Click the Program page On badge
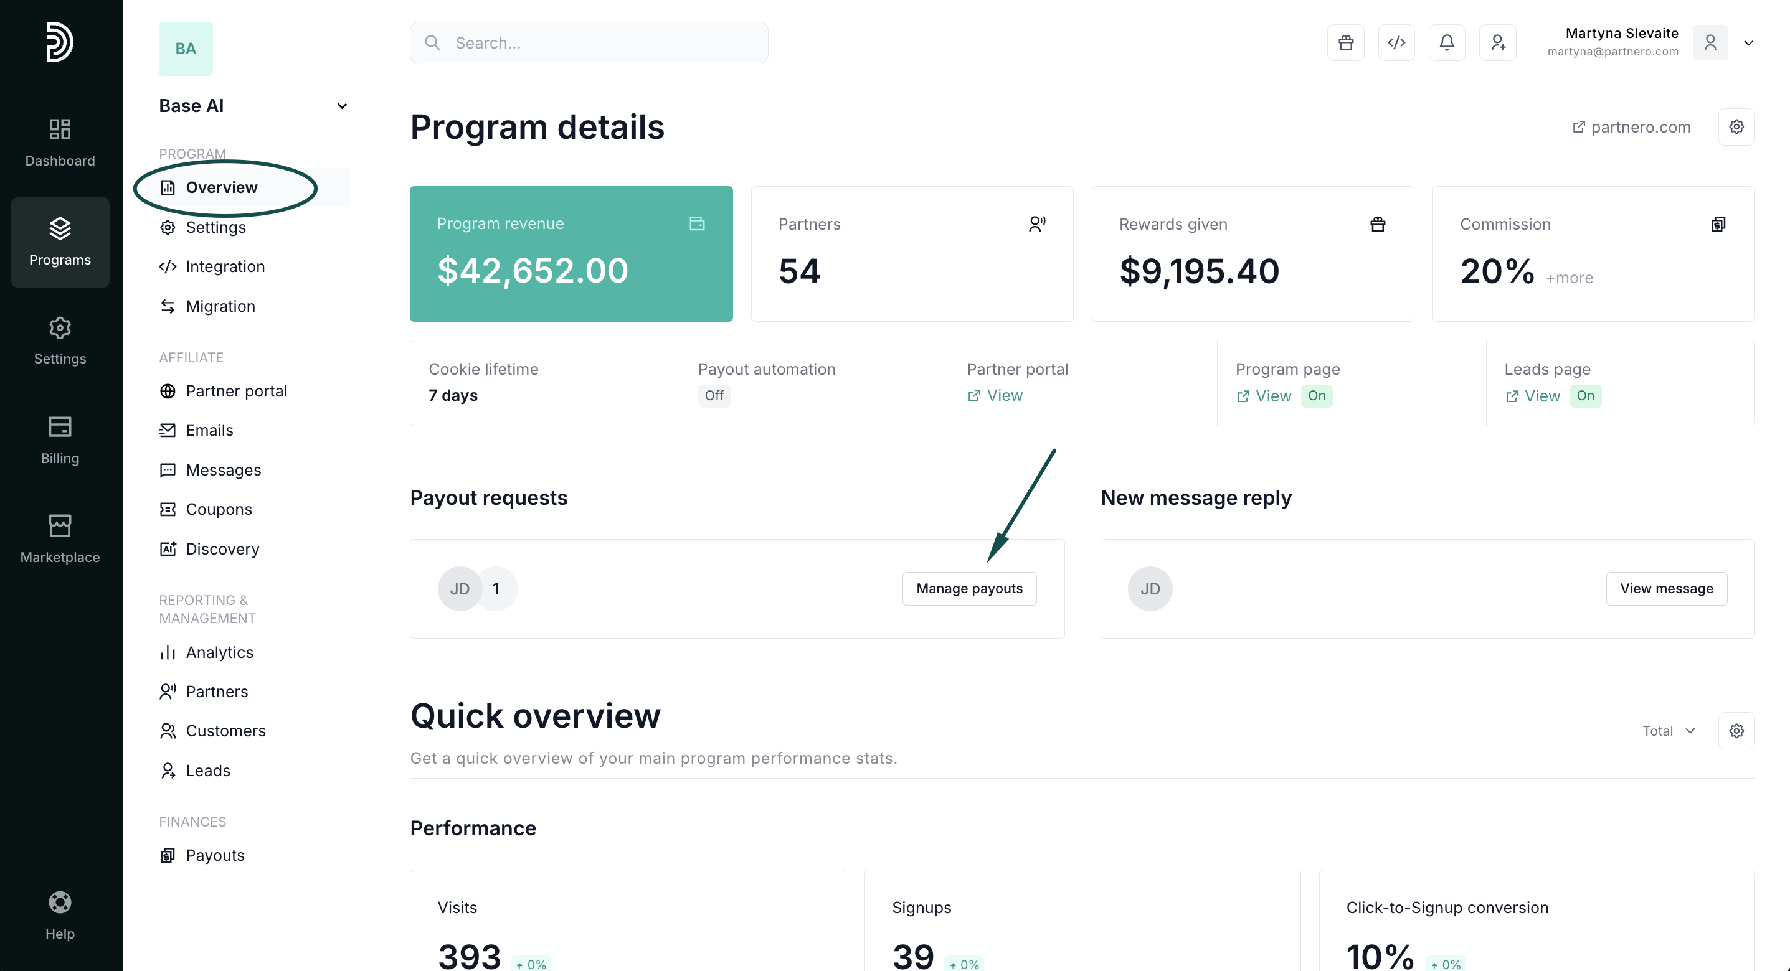Image resolution: width=1790 pixels, height=971 pixels. tap(1316, 396)
